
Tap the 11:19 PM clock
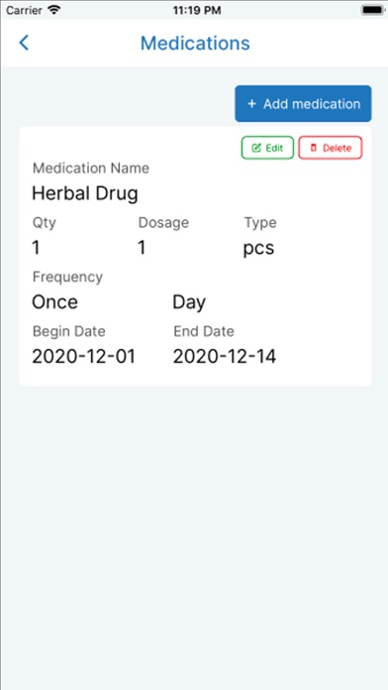pyautogui.click(x=196, y=10)
